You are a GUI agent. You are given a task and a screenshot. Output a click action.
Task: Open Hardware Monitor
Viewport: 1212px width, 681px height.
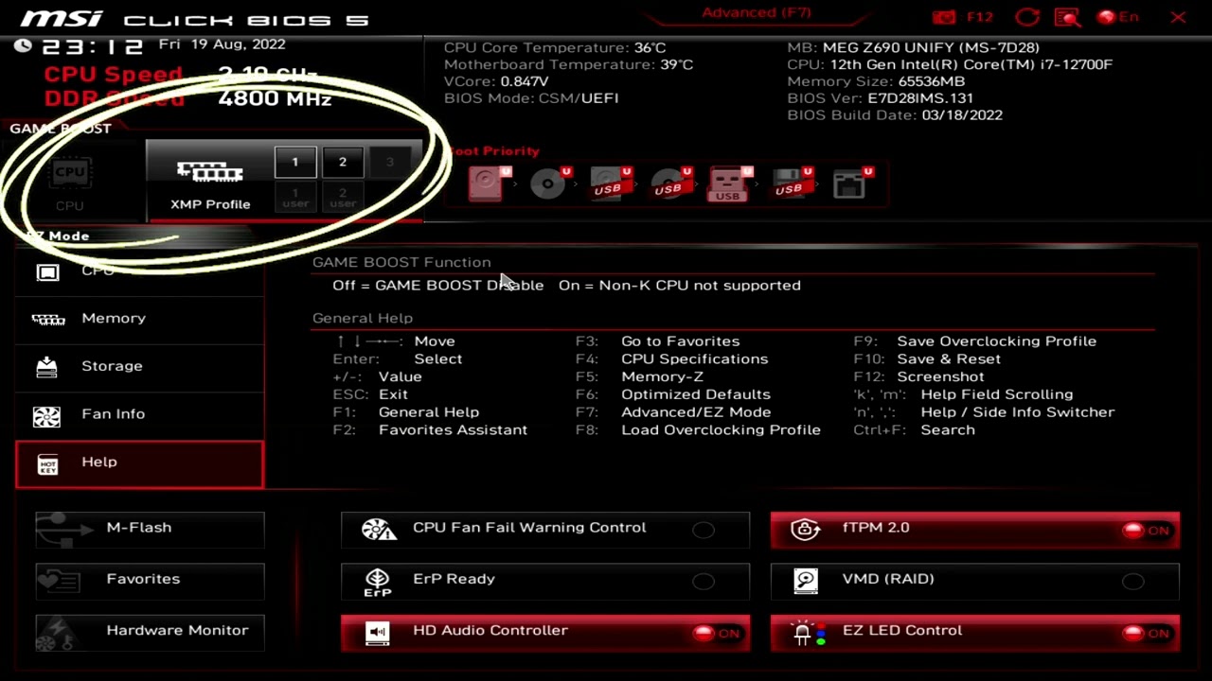pos(150,631)
